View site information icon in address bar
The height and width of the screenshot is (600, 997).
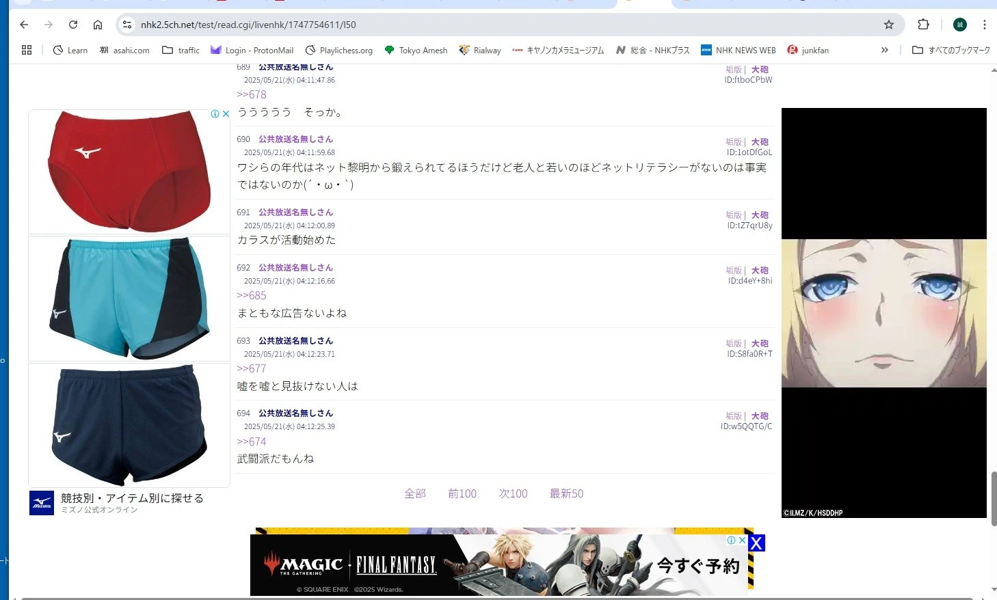pos(127,25)
